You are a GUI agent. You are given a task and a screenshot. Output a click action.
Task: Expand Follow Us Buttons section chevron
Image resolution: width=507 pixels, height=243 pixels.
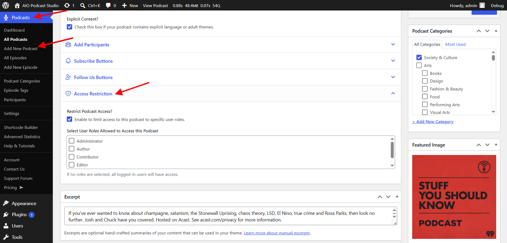pyautogui.click(x=393, y=77)
